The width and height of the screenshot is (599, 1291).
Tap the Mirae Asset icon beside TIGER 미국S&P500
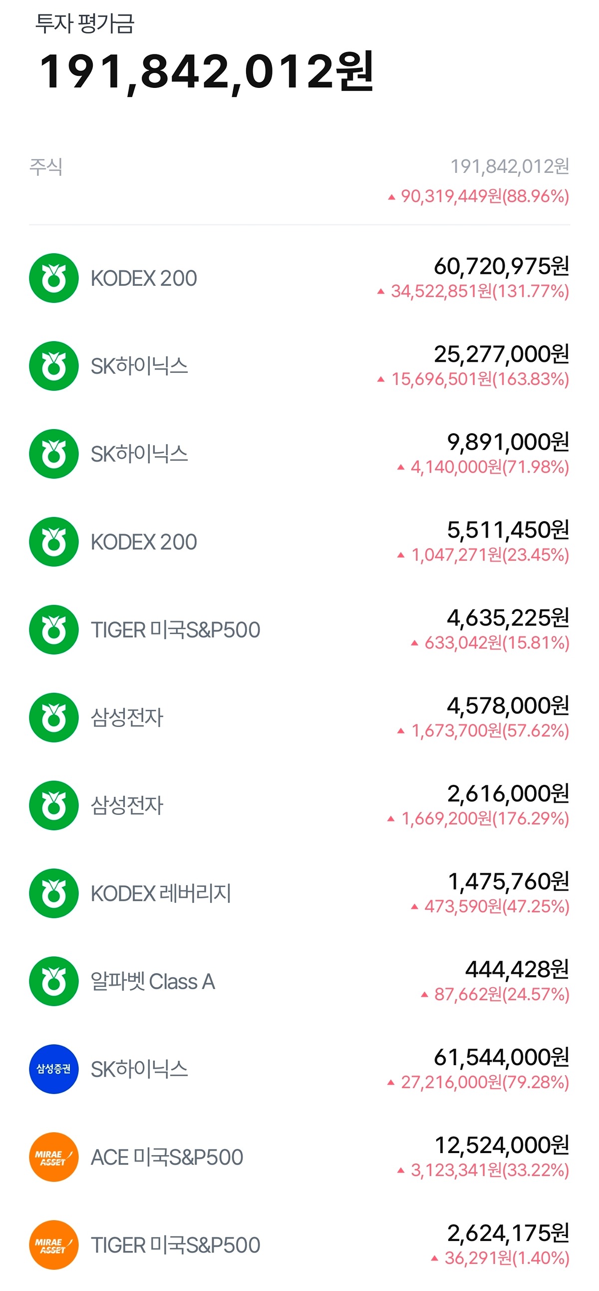[x=53, y=1245]
